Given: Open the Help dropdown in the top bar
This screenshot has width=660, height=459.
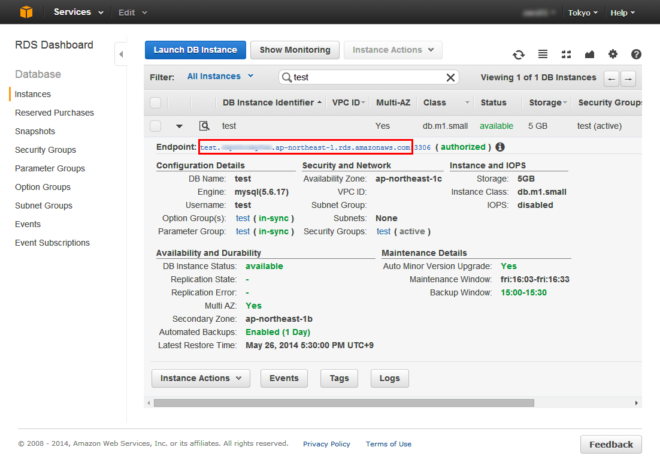Looking at the screenshot, I should (622, 13).
